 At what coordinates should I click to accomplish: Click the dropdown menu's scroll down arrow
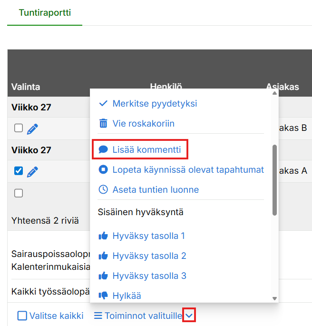tap(274, 298)
